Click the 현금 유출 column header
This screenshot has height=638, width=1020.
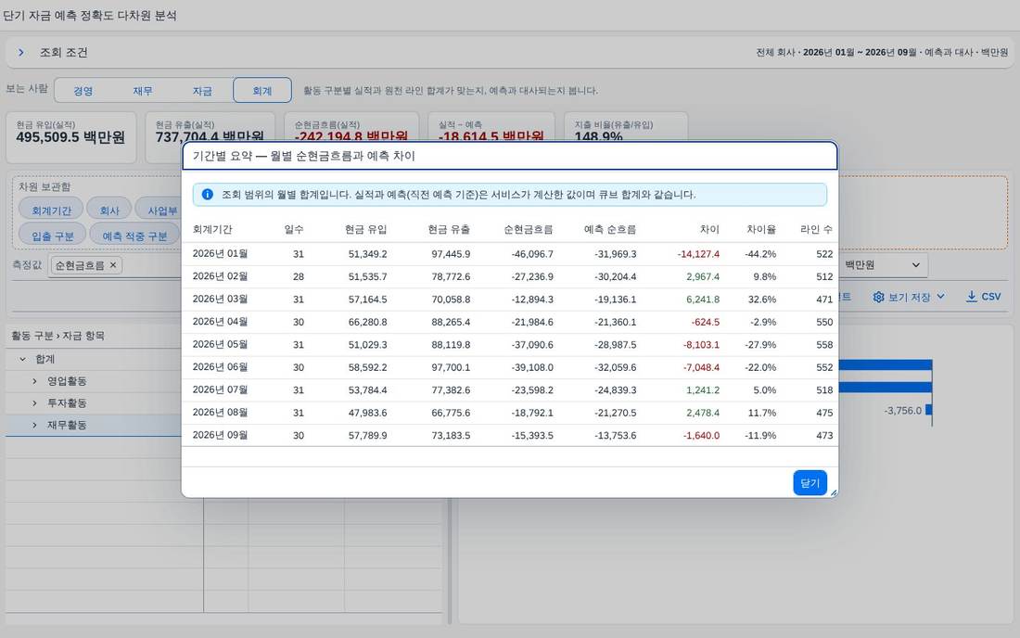click(449, 230)
